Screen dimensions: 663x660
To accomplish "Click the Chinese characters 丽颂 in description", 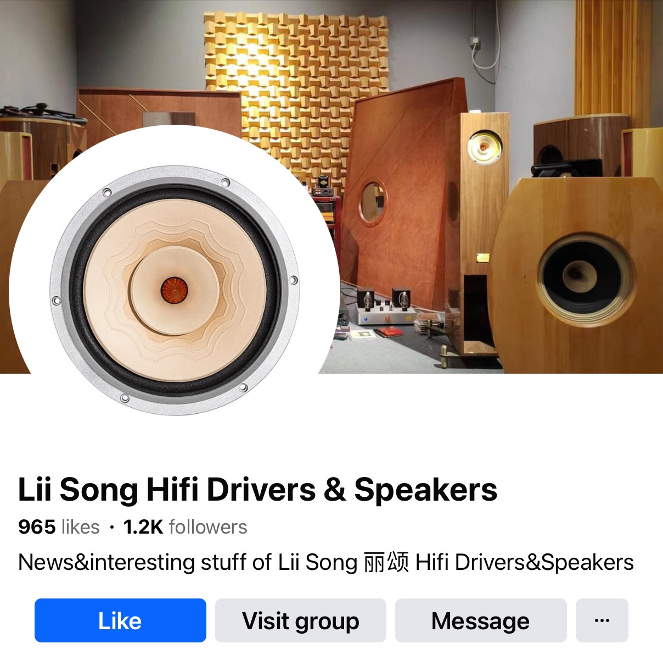I will tap(386, 562).
